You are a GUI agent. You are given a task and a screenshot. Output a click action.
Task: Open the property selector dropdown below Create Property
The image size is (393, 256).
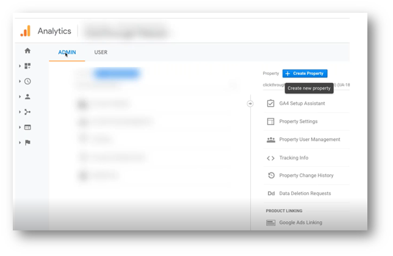pos(305,87)
